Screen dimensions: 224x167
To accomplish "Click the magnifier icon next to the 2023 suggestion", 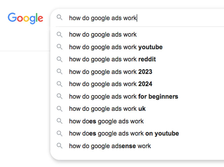I will coord(60,72).
